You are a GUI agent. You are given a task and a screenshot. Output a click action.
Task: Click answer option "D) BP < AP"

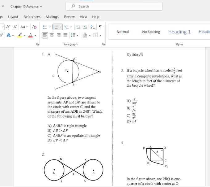pyautogui.click(x=57, y=140)
